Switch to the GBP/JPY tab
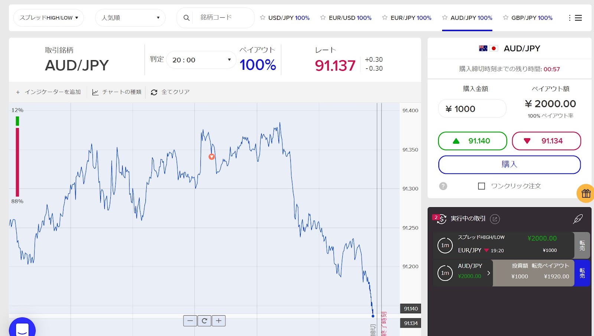The width and height of the screenshot is (594, 336). pos(532,18)
